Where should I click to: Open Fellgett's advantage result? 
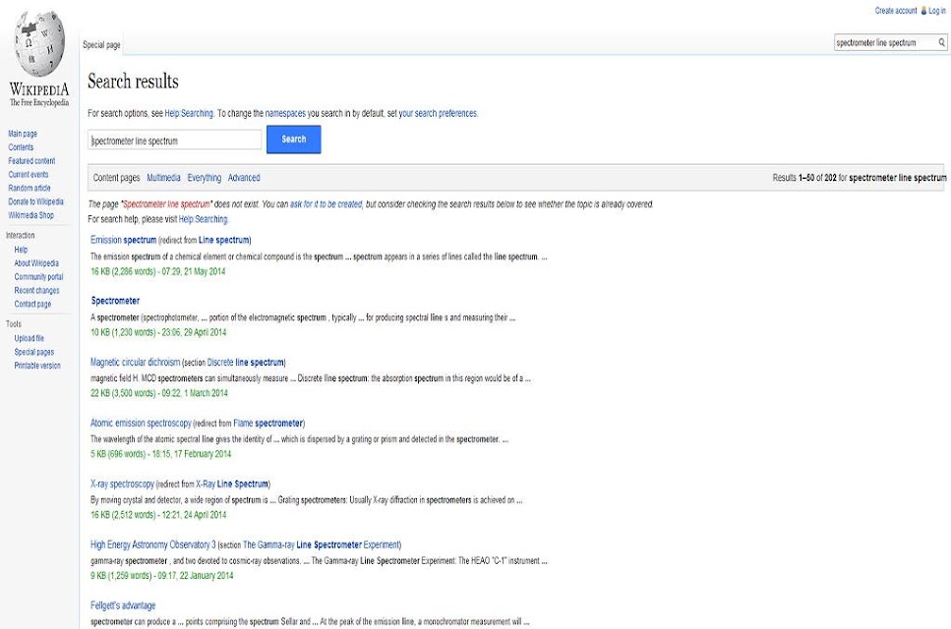click(123, 605)
